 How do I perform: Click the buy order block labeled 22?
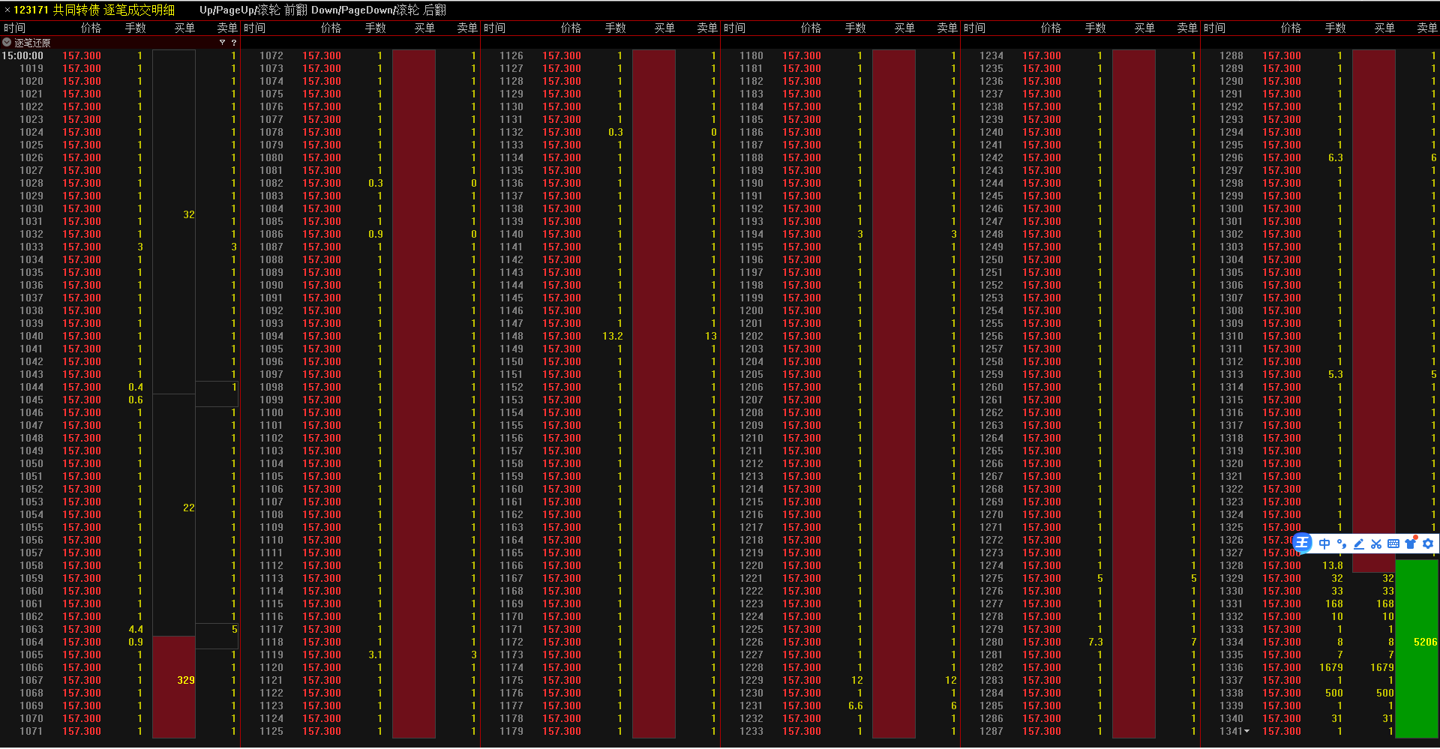click(174, 515)
